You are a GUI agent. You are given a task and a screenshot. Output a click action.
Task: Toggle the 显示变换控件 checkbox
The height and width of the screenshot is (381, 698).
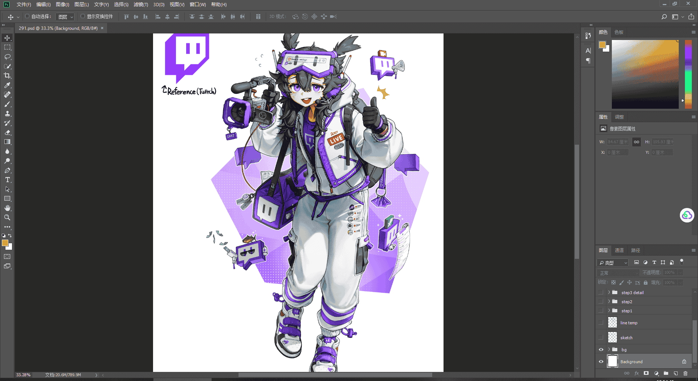[x=83, y=16]
